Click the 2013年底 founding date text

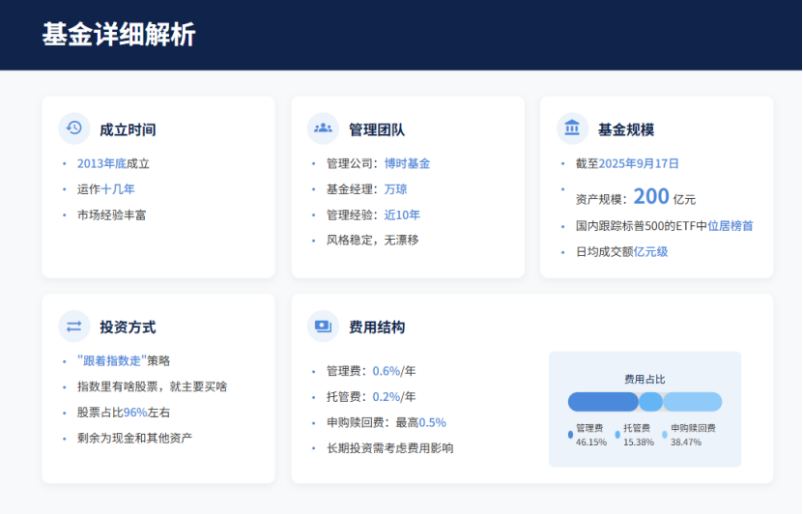coord(101,163)
